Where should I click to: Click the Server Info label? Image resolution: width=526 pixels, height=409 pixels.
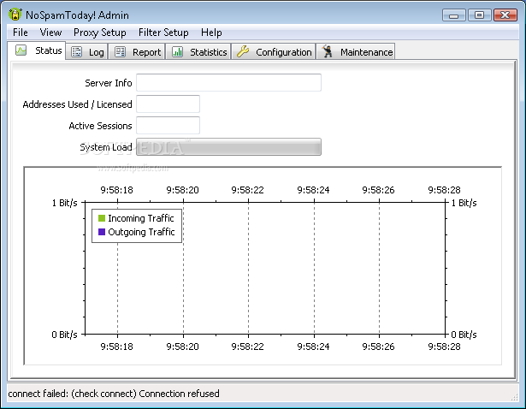[x=109, y=83]
